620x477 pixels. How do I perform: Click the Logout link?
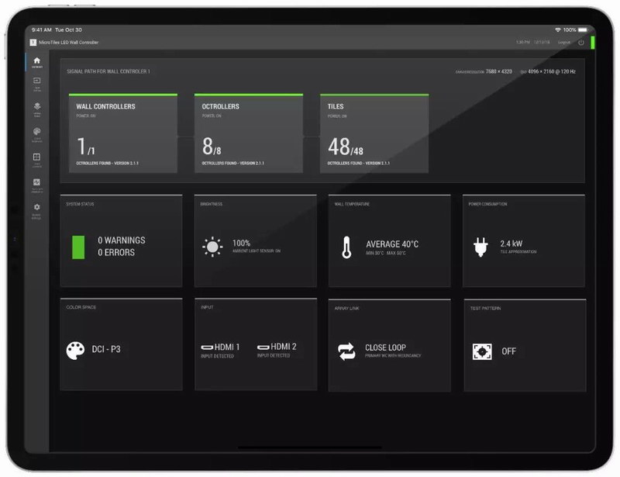click(563, 42)
